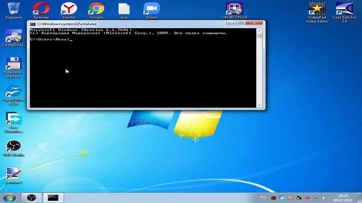
Task: Click the cmd system menu icon in title bar
Action: tap(33, 24)
